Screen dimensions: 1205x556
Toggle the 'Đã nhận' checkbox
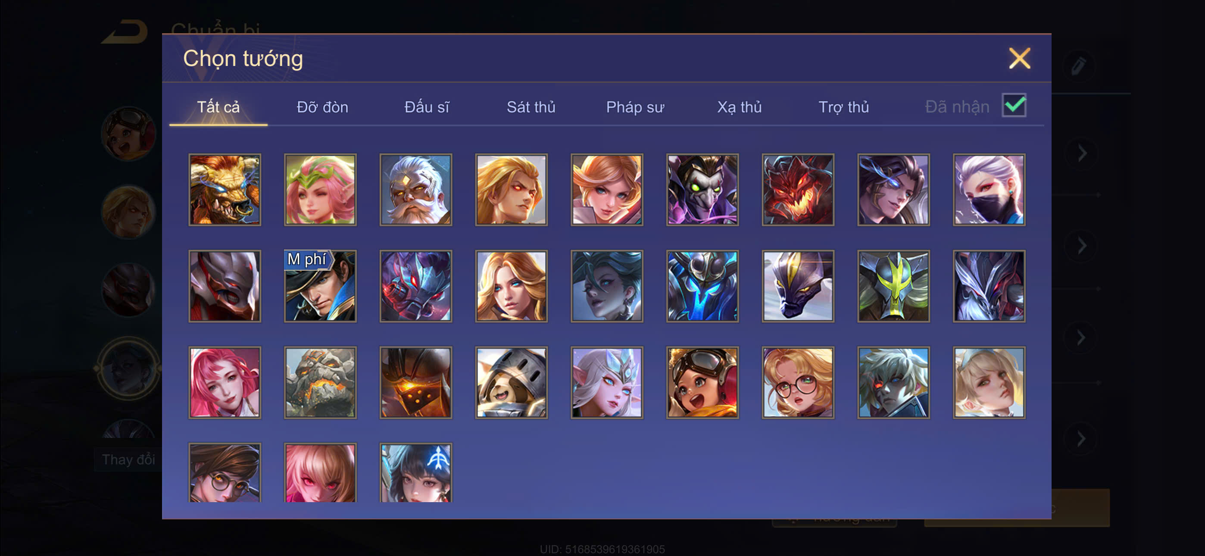pos(1014,105)
